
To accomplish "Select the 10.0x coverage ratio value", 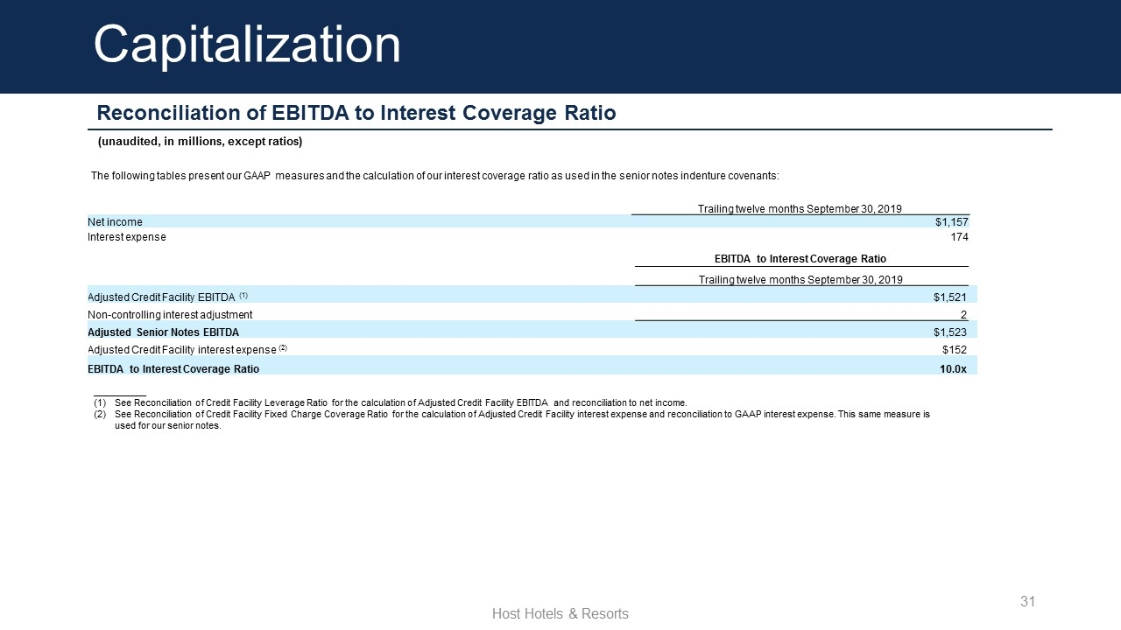I will click(x=953, y=369).
